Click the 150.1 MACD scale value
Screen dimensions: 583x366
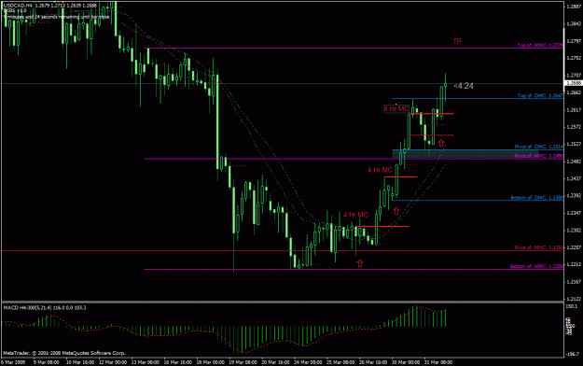coord(573,306)
